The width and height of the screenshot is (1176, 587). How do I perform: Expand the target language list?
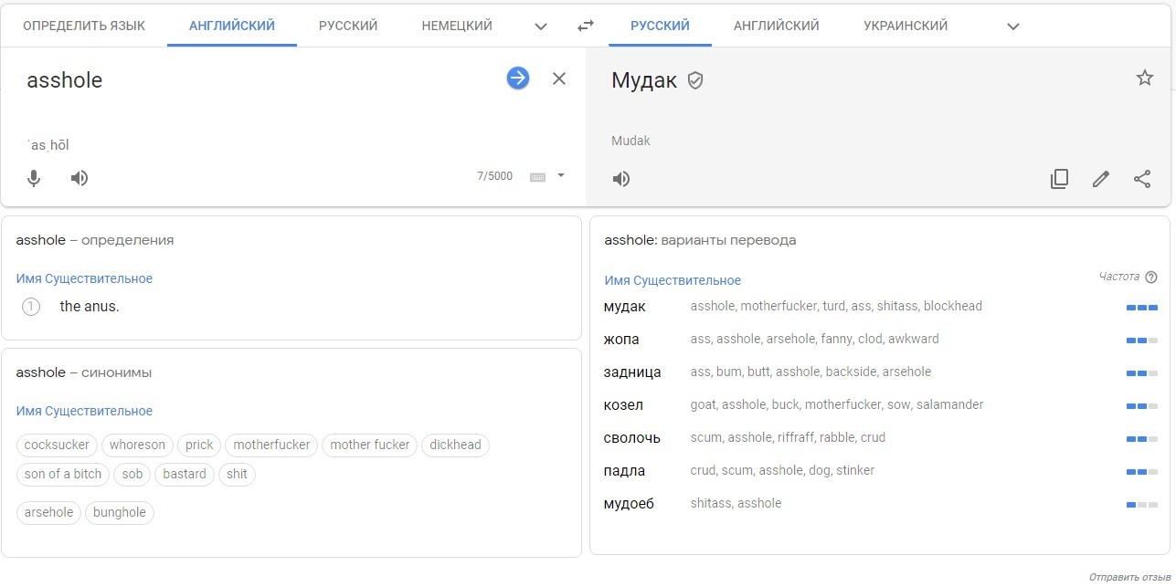(x=1012, y=26)
